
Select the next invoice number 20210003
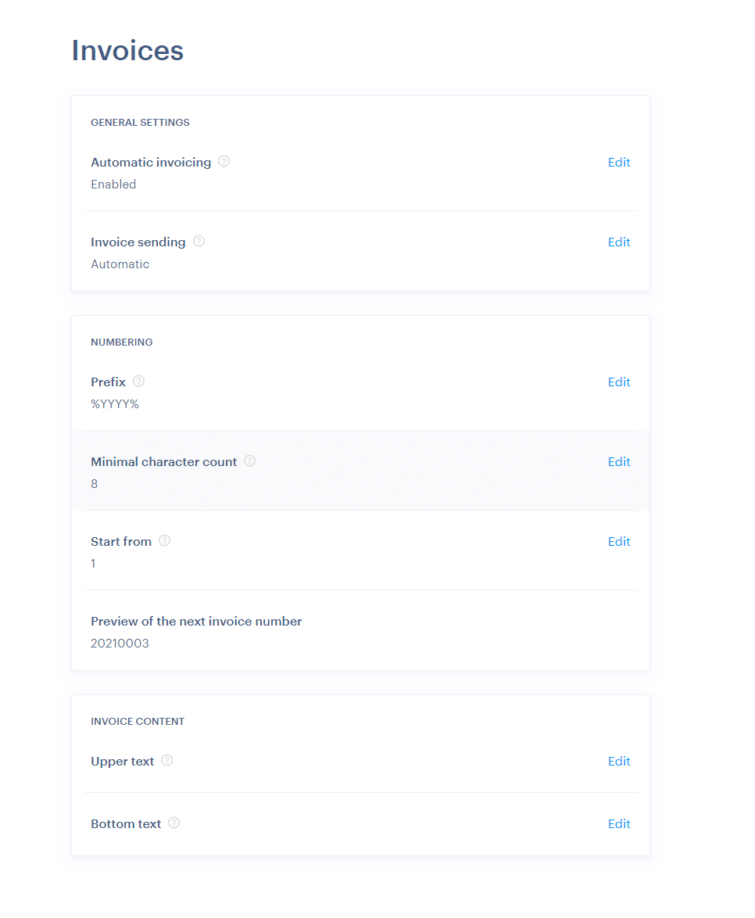click(x=120, y=643)
